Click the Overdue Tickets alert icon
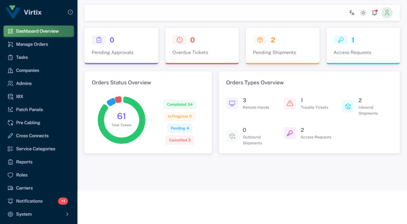 coord(180,40)
